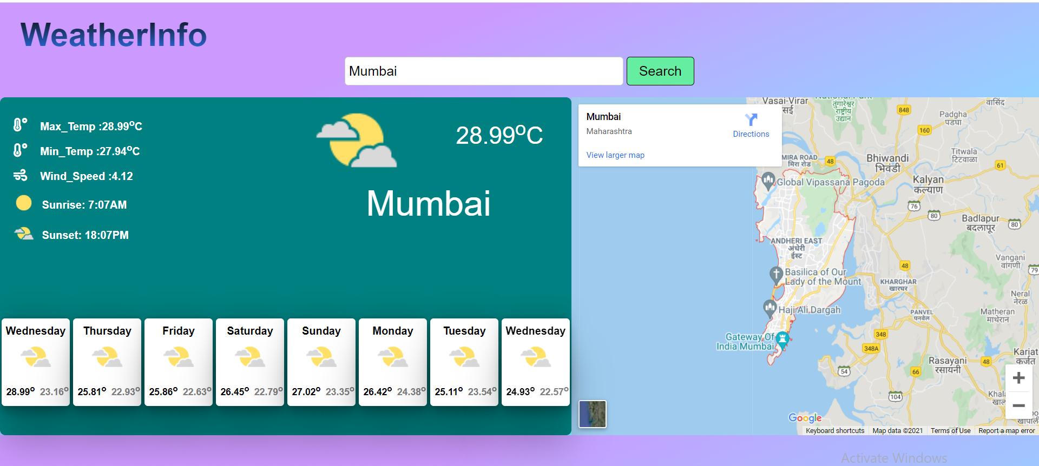Click the Sunday day label
This screenshot has height=466, width=1039.
tap(321, 331)
